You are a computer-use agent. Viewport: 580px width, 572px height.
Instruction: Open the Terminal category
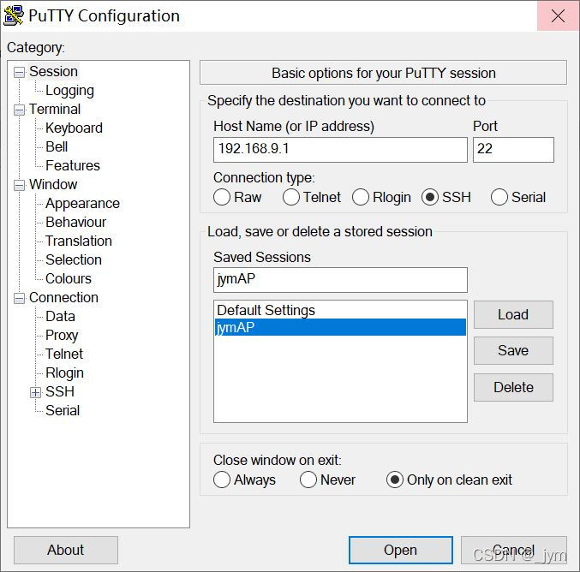point(55,109)
